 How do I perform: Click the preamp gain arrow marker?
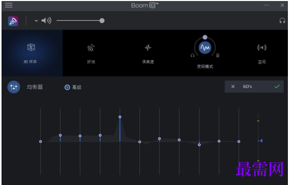point(261,141)
